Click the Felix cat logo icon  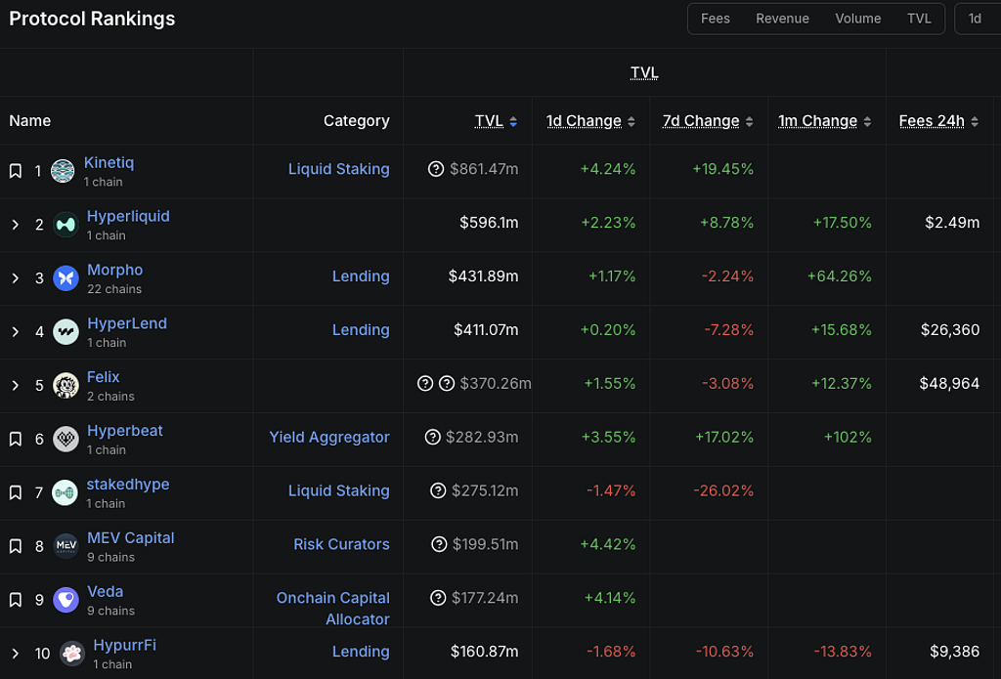pyautogui.click(x=65, y=386)
